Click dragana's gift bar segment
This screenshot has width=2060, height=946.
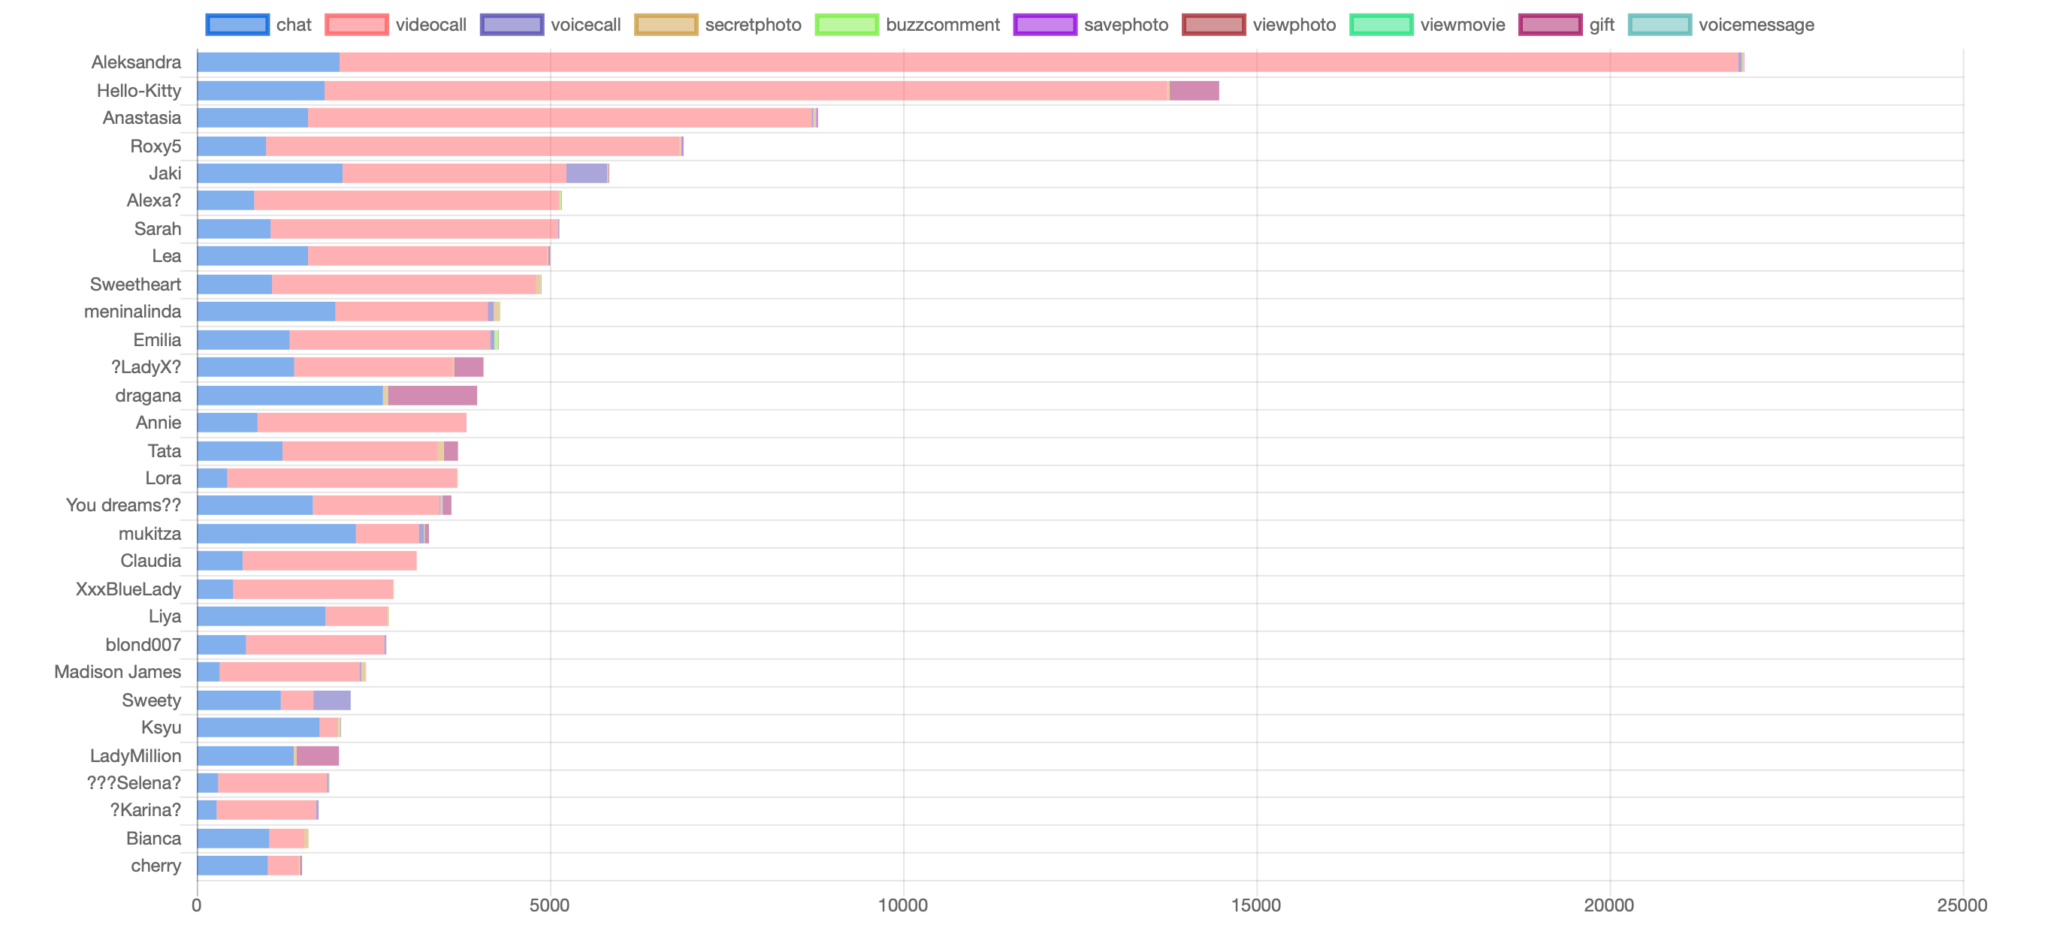[x=433, y=396]
